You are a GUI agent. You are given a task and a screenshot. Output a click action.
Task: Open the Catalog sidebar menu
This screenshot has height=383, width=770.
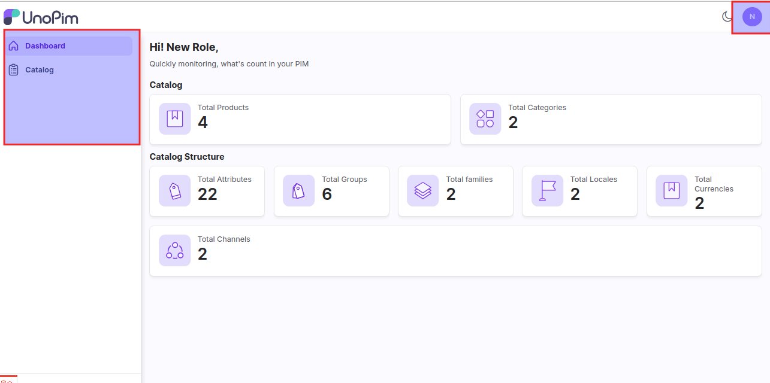40,70
